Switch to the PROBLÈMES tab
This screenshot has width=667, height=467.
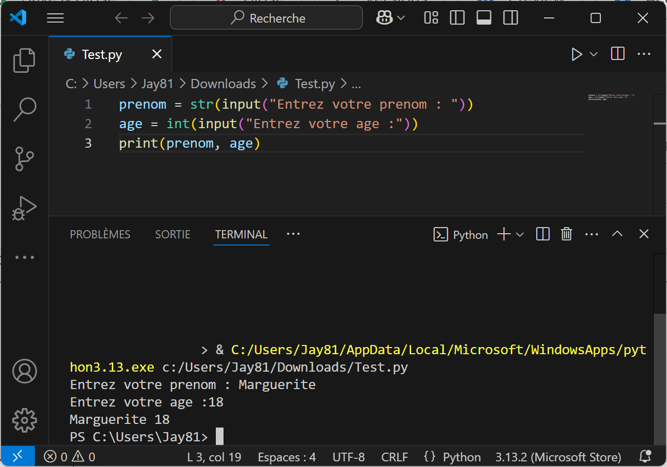coord(100,234)
